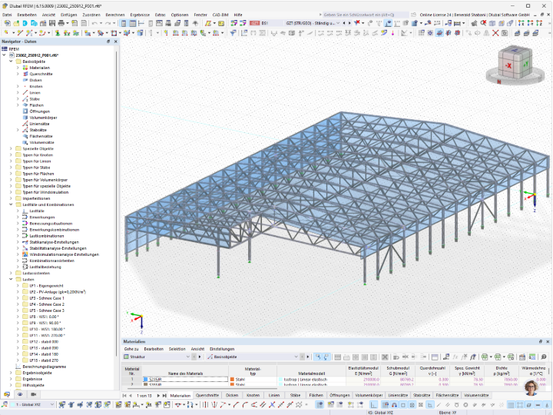553x415 pixels.
Task: Click the magnifier search icon in Materialien panel toolbar
Action: (x=544, y=357)
